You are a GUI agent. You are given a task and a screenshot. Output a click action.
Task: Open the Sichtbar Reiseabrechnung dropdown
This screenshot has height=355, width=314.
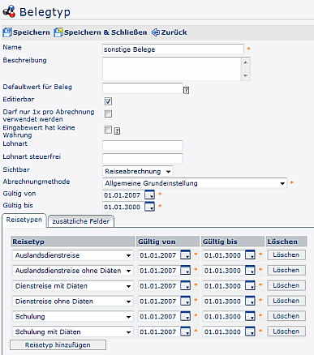tap(138, 171)
